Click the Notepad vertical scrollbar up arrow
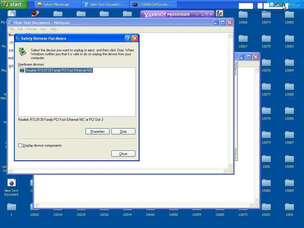 tap(230, 35)
